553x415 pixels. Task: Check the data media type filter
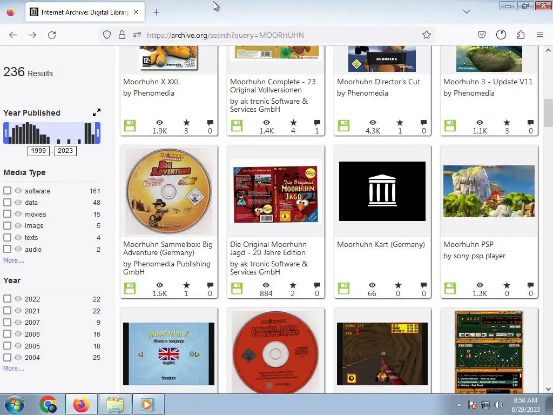pos(7,202)
